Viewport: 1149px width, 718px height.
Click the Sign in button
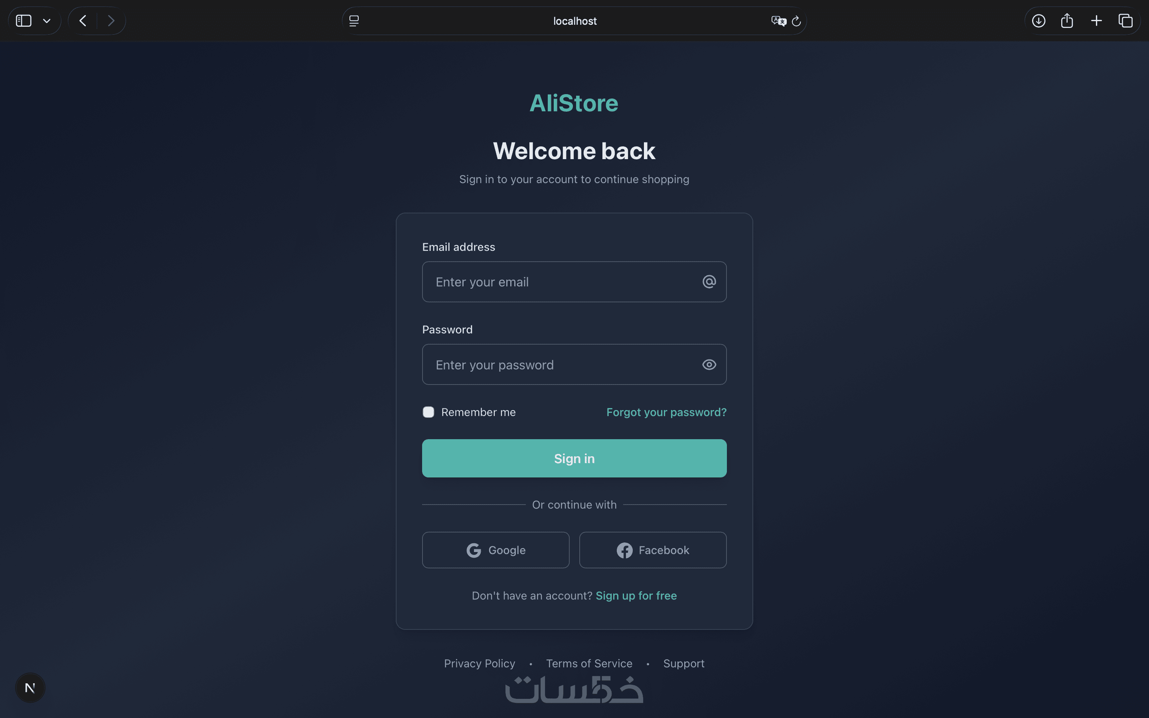574,458
